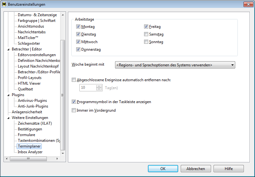
Task: Click tree scrollbar down arrow
Action: (x=63, y=154)
